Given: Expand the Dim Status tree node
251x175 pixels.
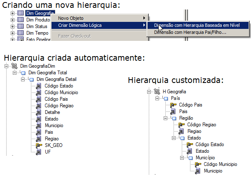Looking at the screenshot, I should click(x=12, y=26).
